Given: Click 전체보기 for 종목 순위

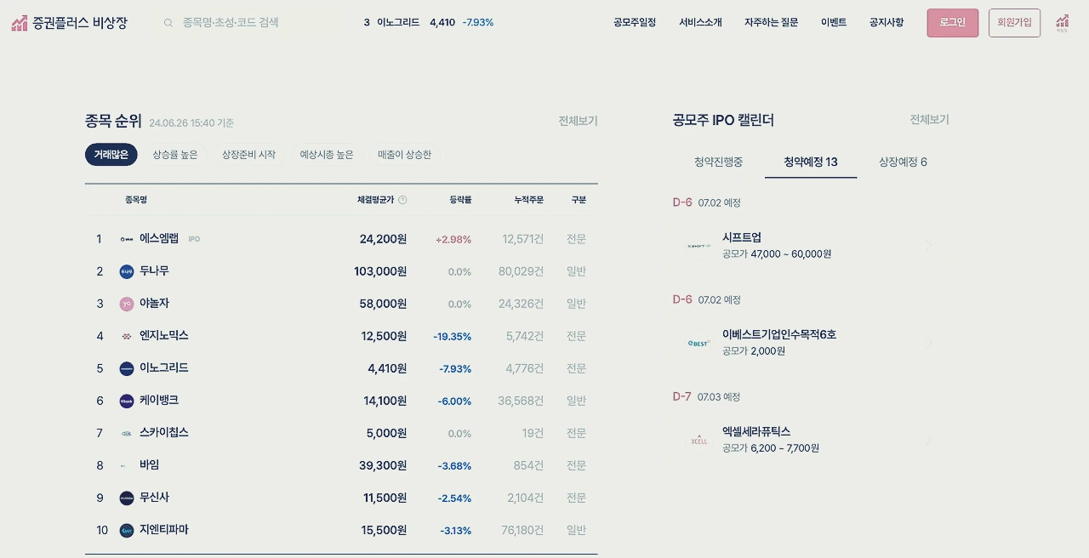Looking at the screenshot, I should 578,121.
